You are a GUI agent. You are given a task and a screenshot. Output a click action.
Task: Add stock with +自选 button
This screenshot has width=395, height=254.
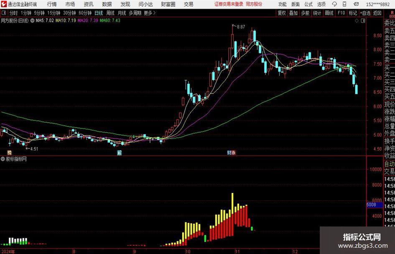coord(365,13)
